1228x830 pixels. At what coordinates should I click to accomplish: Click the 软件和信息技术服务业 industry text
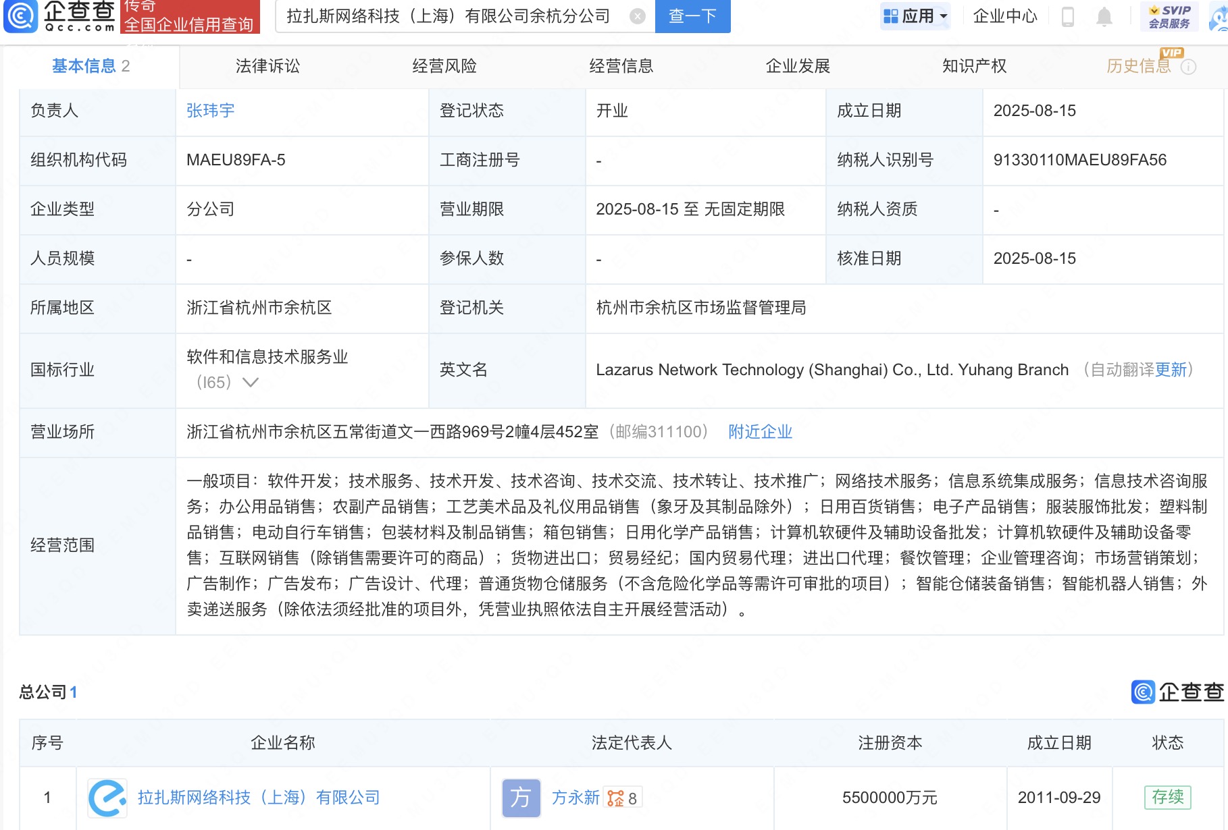(267, 357)
